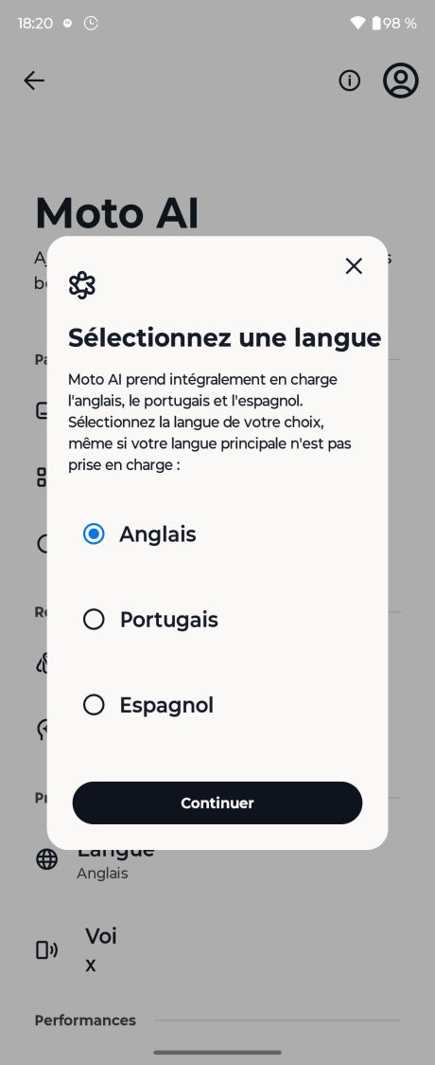
Task: Tap the Wi-Fi status bar icon
Action: pyautogui.click(x=357, y=23)
